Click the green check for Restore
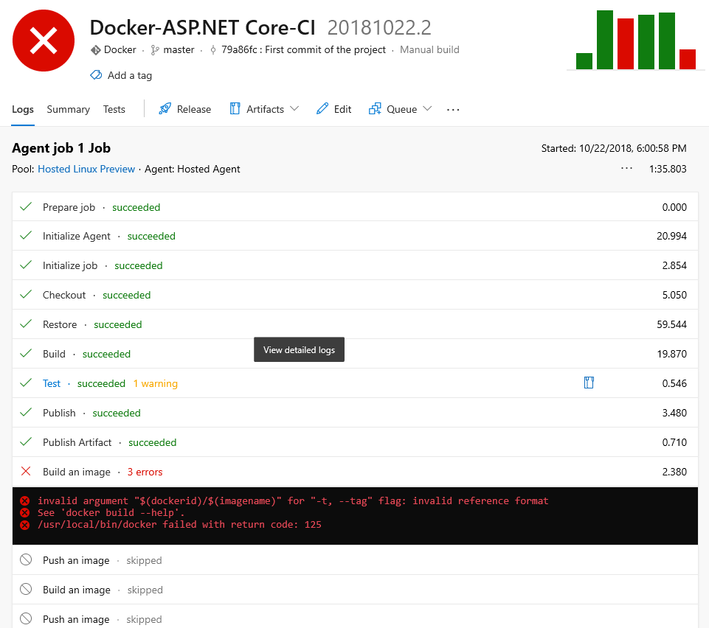This screenshot has width=709, height=628. pyautogui.click(x=27, y=324)
